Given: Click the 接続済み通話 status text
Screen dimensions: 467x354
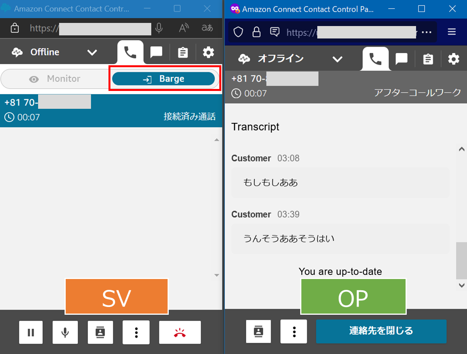Looking at the screenshot, I should 189,117.
